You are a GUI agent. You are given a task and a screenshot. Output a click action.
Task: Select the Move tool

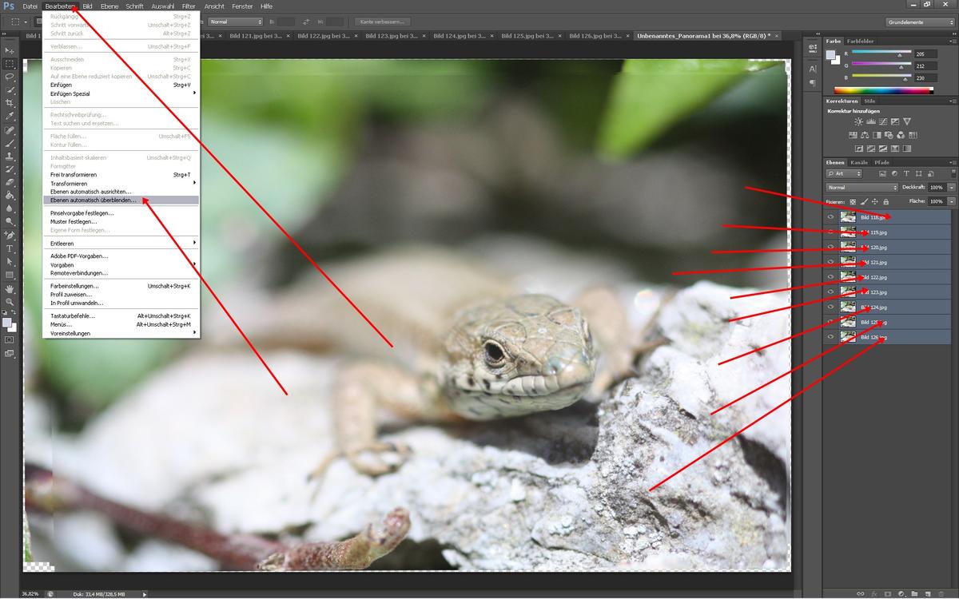(10, 50)
